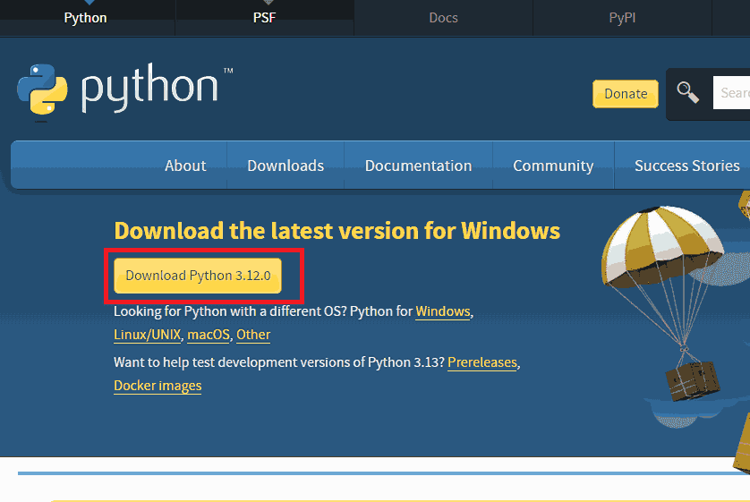Viewport: 750px width, 502px height.
Task: Open the About menu
Action: coord(185,166)
